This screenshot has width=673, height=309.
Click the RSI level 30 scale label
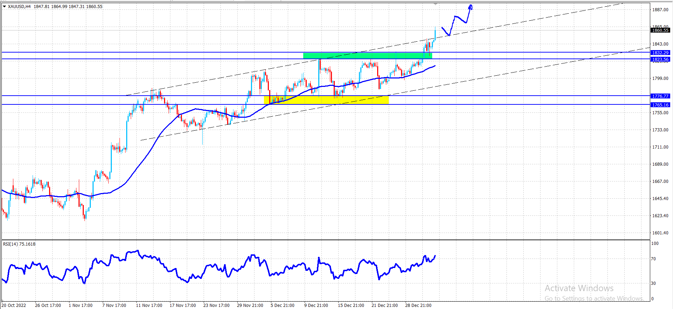coord(653,283)
